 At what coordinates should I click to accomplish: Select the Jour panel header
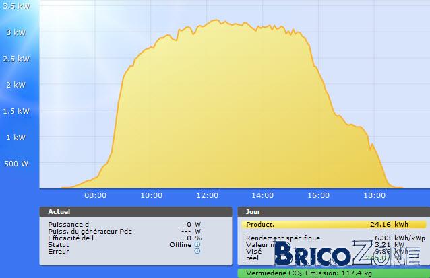[x=334, y=212]
